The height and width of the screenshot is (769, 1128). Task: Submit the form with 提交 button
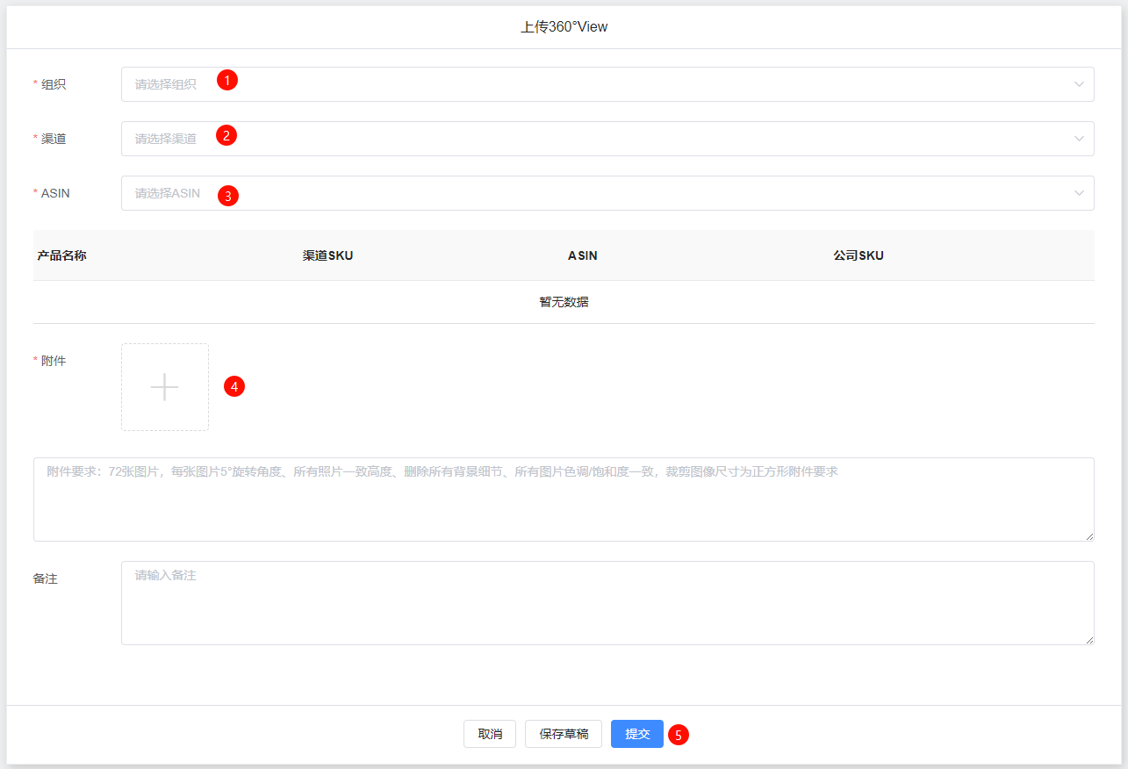(636, 734)
